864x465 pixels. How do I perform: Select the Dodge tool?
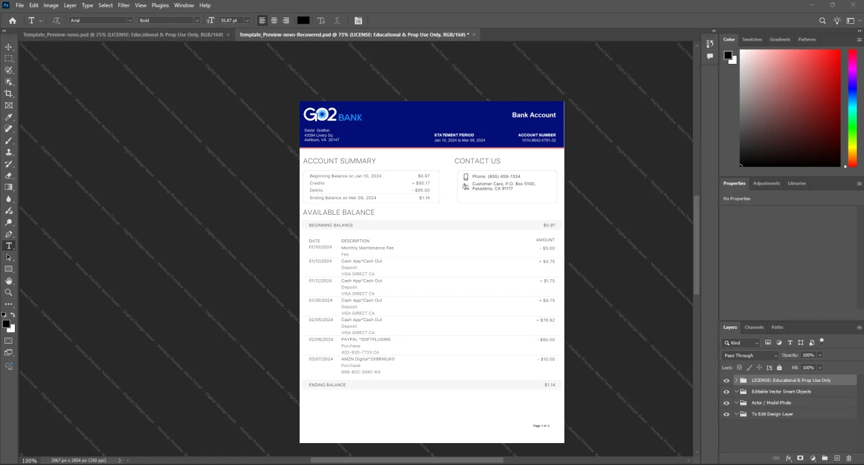tap(8, 223)
